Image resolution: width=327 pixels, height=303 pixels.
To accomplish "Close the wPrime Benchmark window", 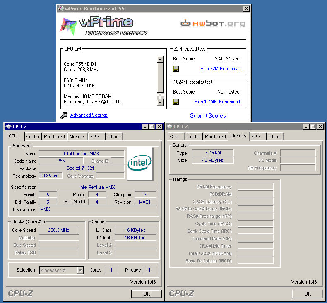I will (246, 9).
